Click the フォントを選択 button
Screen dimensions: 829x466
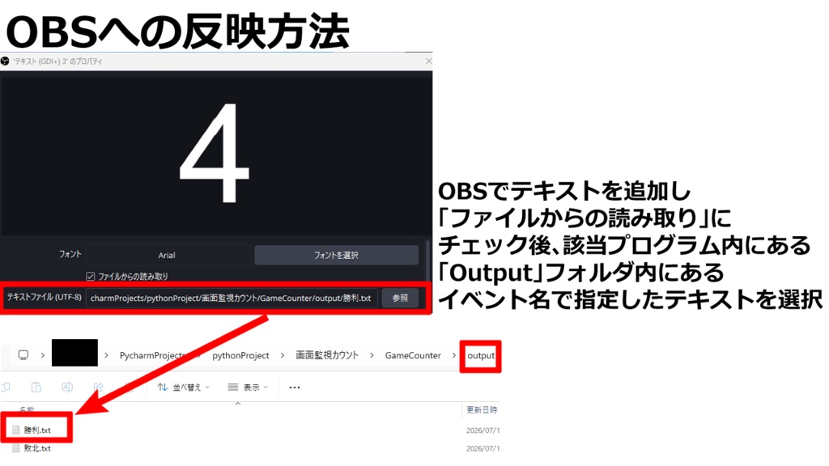point(336,255)
